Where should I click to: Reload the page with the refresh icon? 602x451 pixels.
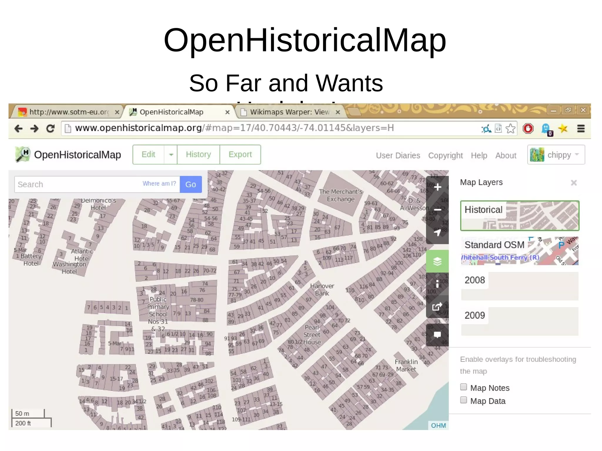51,128
